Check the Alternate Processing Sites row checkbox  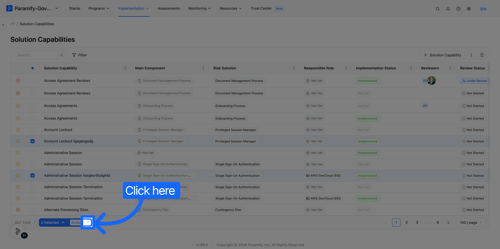(33, 210)
